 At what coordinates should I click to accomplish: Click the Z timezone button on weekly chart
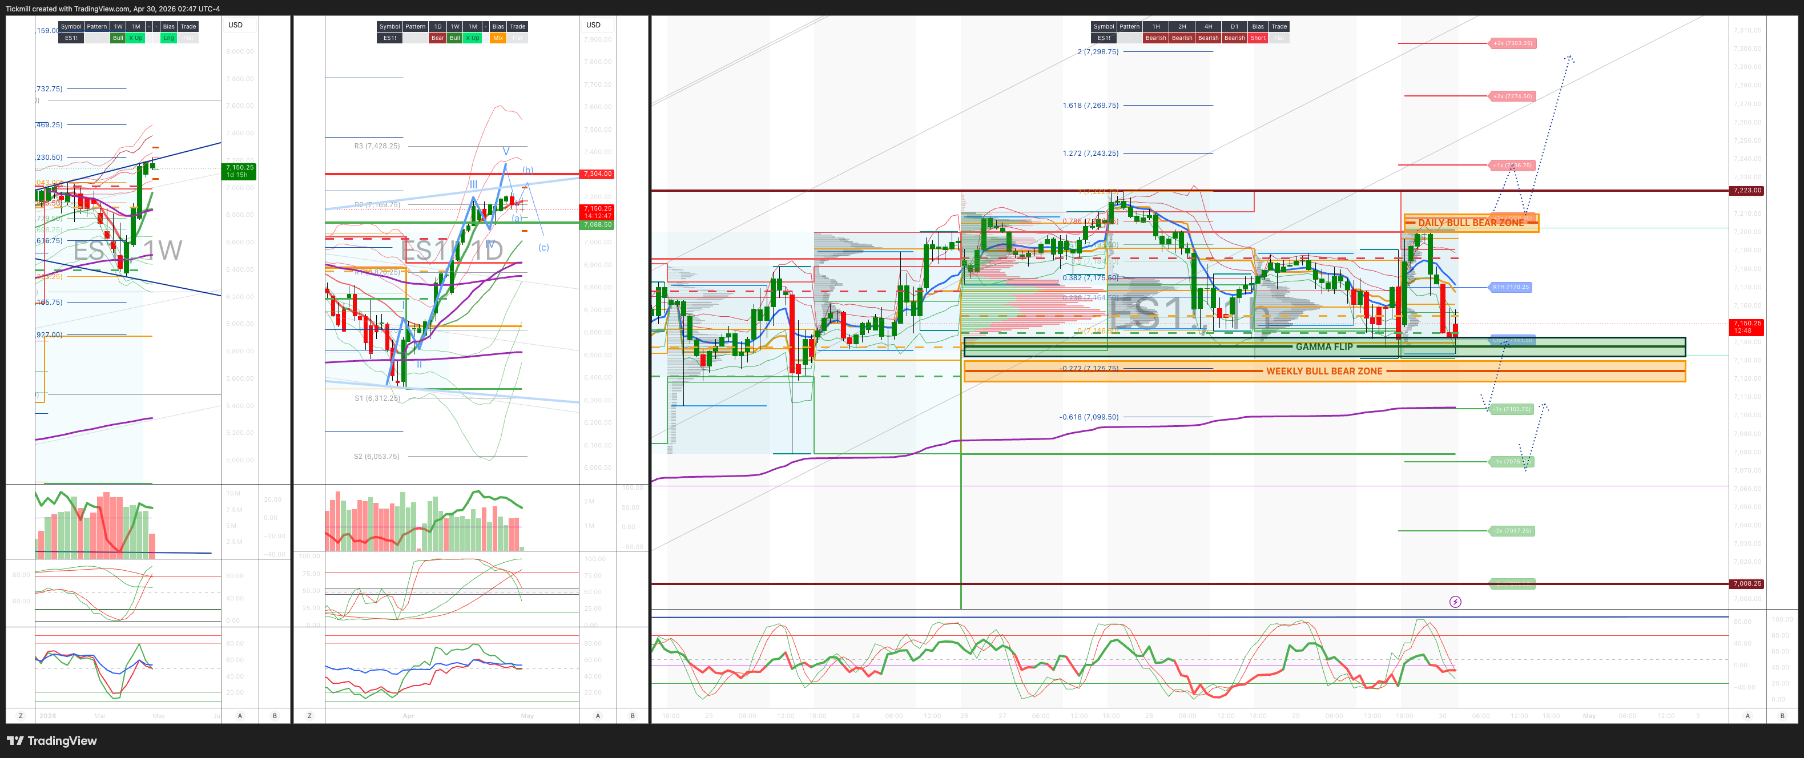click(21, 715)
